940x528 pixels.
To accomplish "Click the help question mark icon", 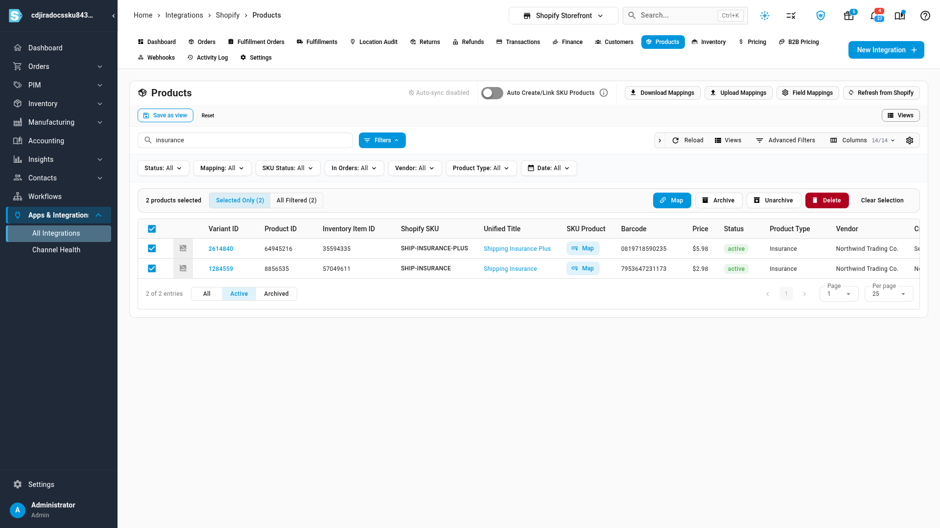I will pos(925,16).
